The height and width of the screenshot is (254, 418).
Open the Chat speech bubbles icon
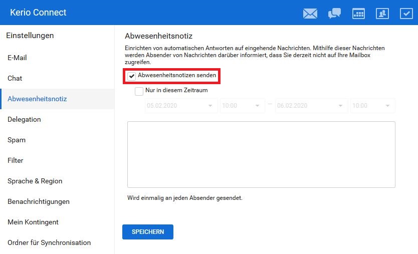pos(334,14)
